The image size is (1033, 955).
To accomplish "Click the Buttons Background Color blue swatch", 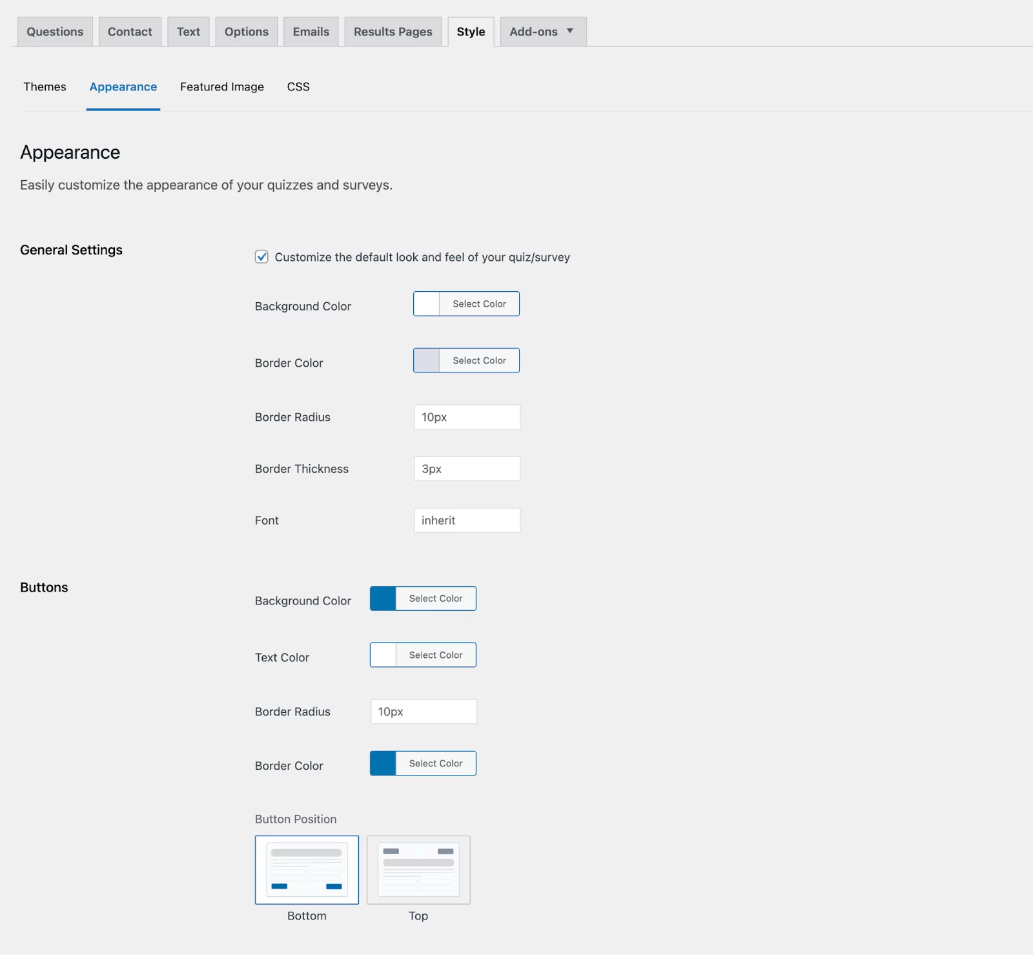I will [x=383, y=599].
